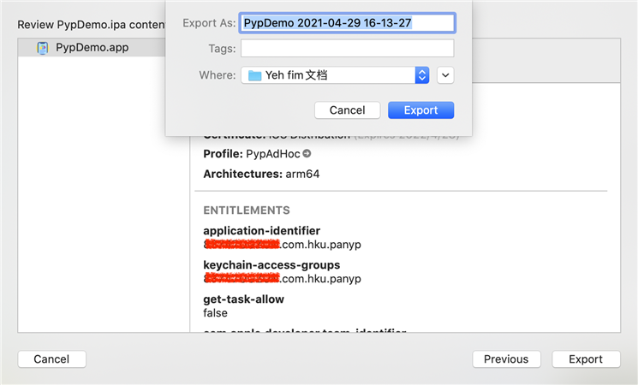Click the PypDemo.app file icon

coord(43,48)
